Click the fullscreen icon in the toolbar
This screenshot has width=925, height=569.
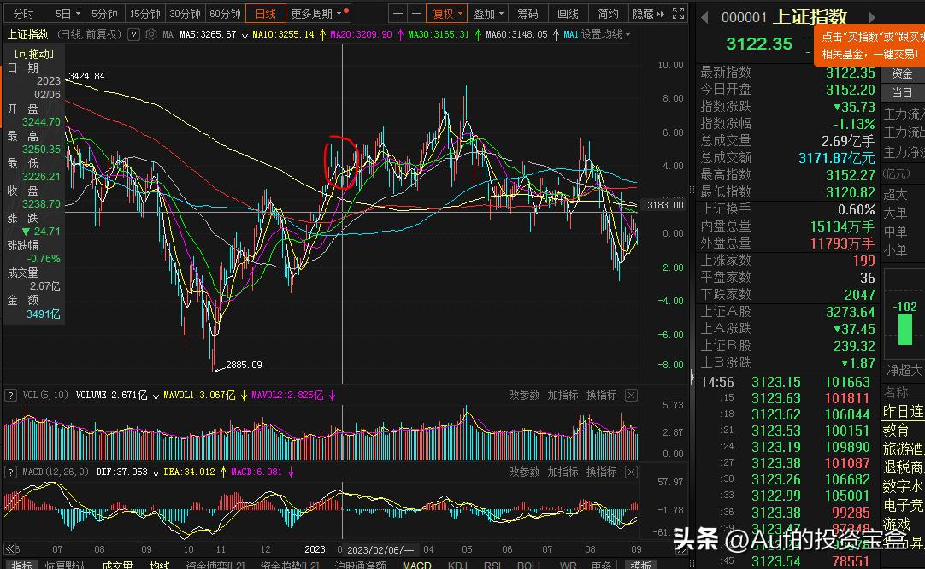pyautogui.click(x=677, y=13)
